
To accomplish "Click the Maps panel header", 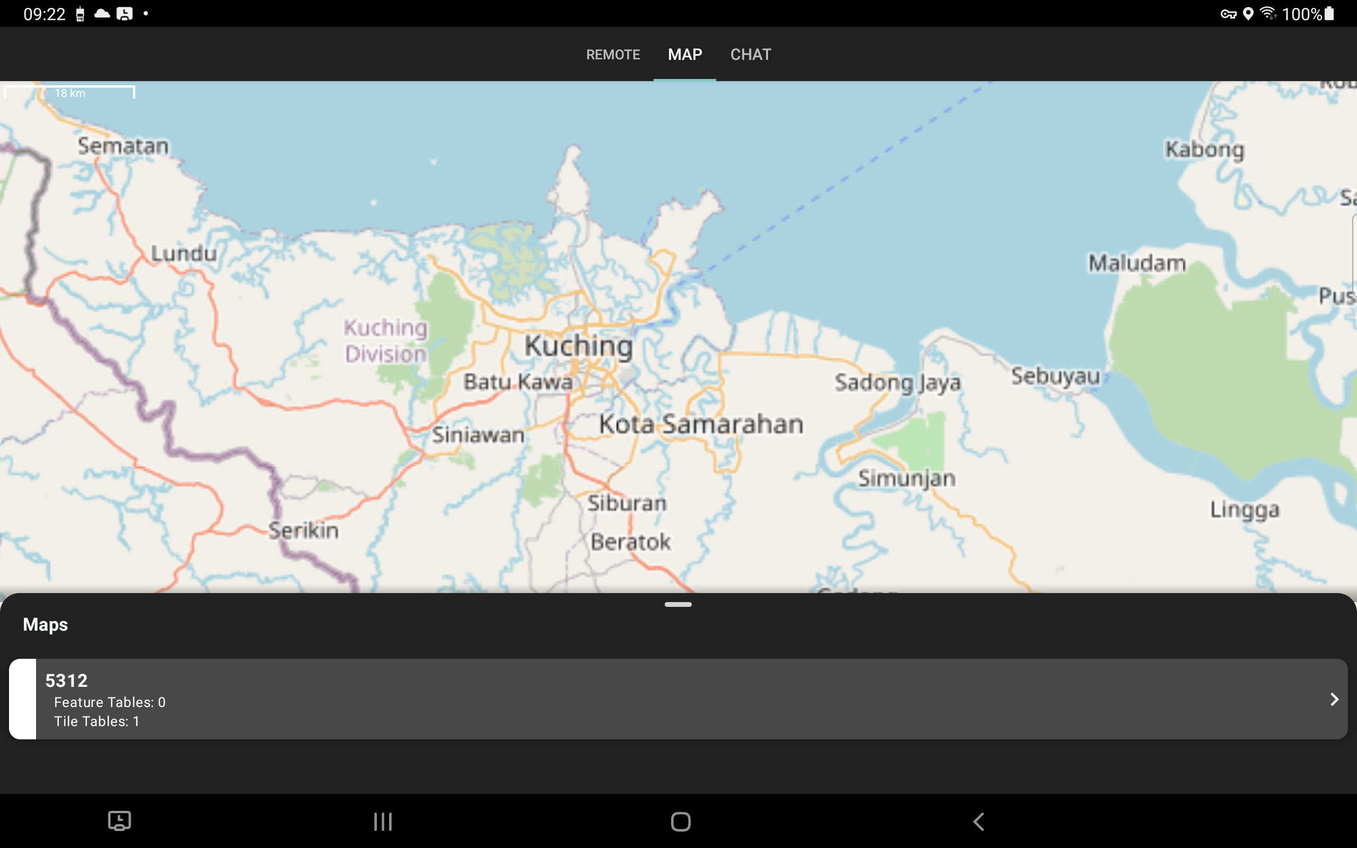I will (x=45, y=624).
